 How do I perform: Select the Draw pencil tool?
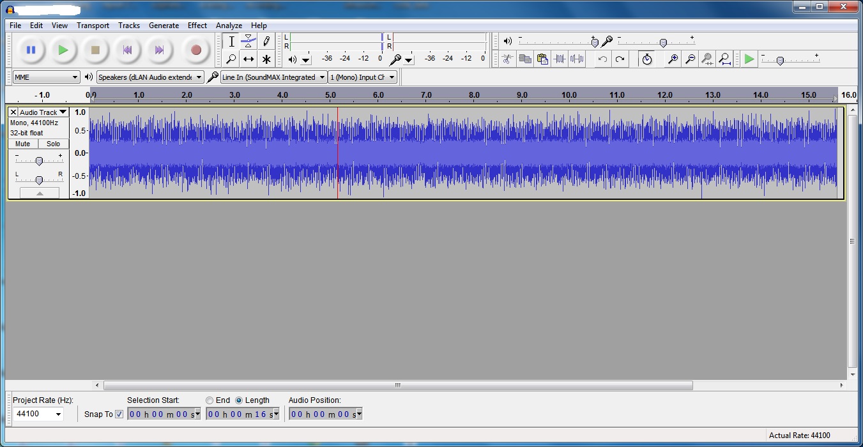(x=266, y=42)
